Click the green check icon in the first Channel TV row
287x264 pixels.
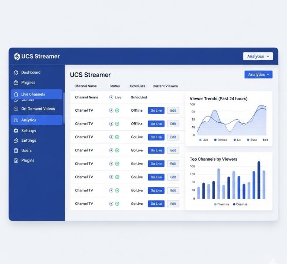tap(117, 110)
